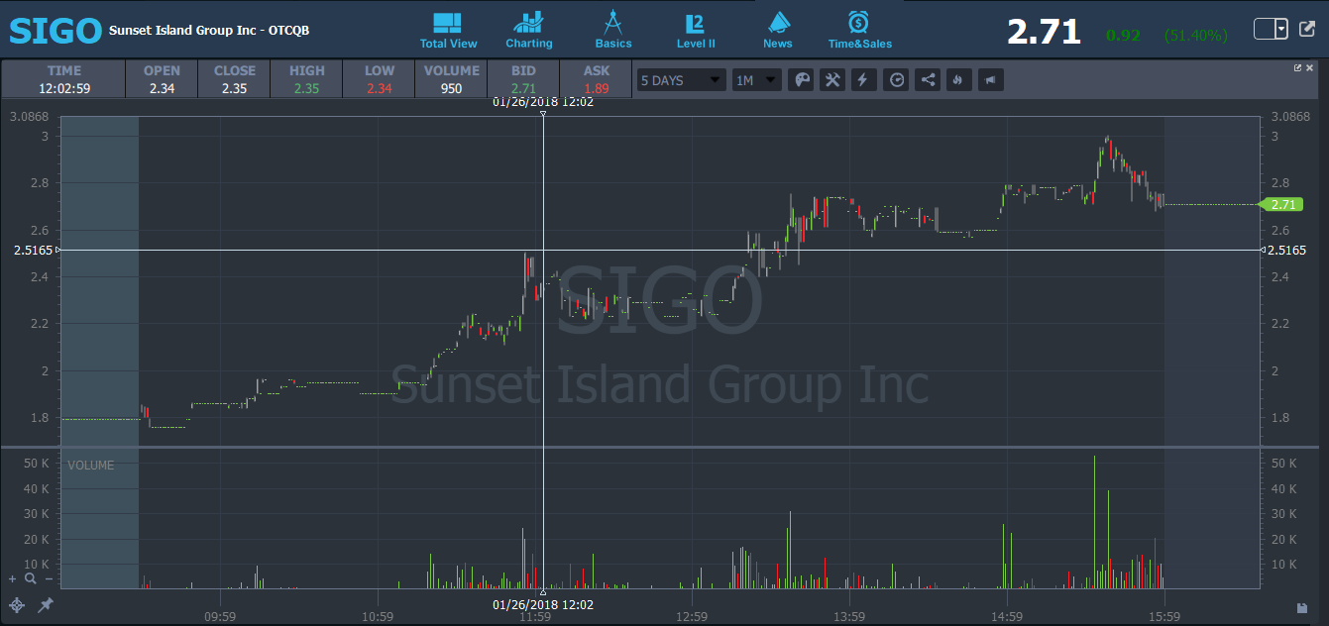
Task: Click the 11:59 time axis label
Action: click(x=535, y=616)
